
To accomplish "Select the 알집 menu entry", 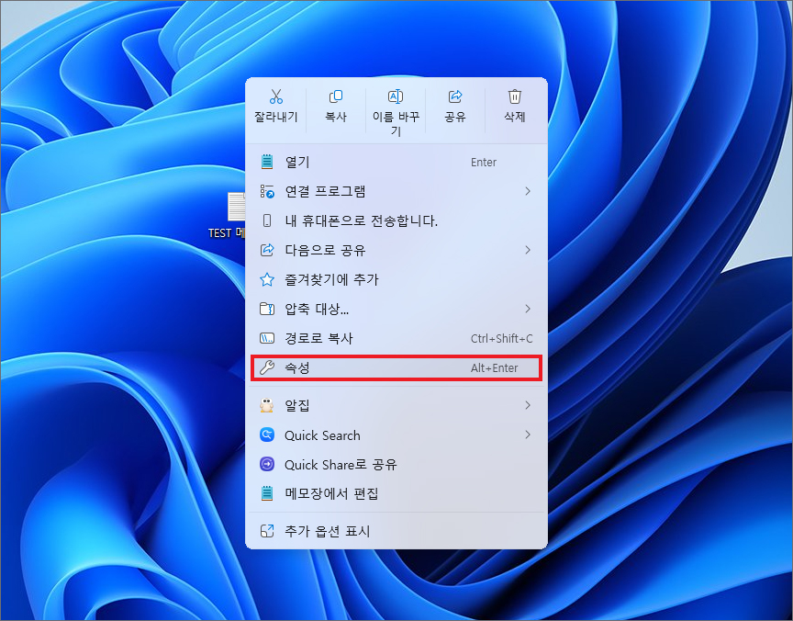I will [396, 405].
